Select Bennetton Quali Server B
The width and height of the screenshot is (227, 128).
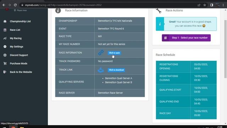tap(118, 82)
